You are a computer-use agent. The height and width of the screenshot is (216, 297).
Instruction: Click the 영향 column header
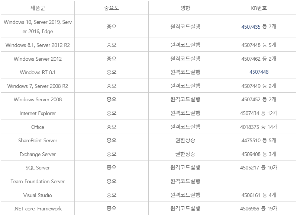pos(185,8)
